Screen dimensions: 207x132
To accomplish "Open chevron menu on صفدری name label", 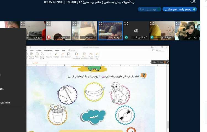I will (x=69, y=37).
